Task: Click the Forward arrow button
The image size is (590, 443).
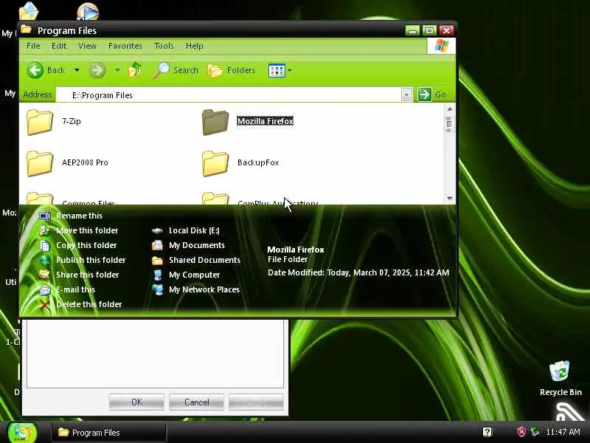Action: (x=97, y=70)
